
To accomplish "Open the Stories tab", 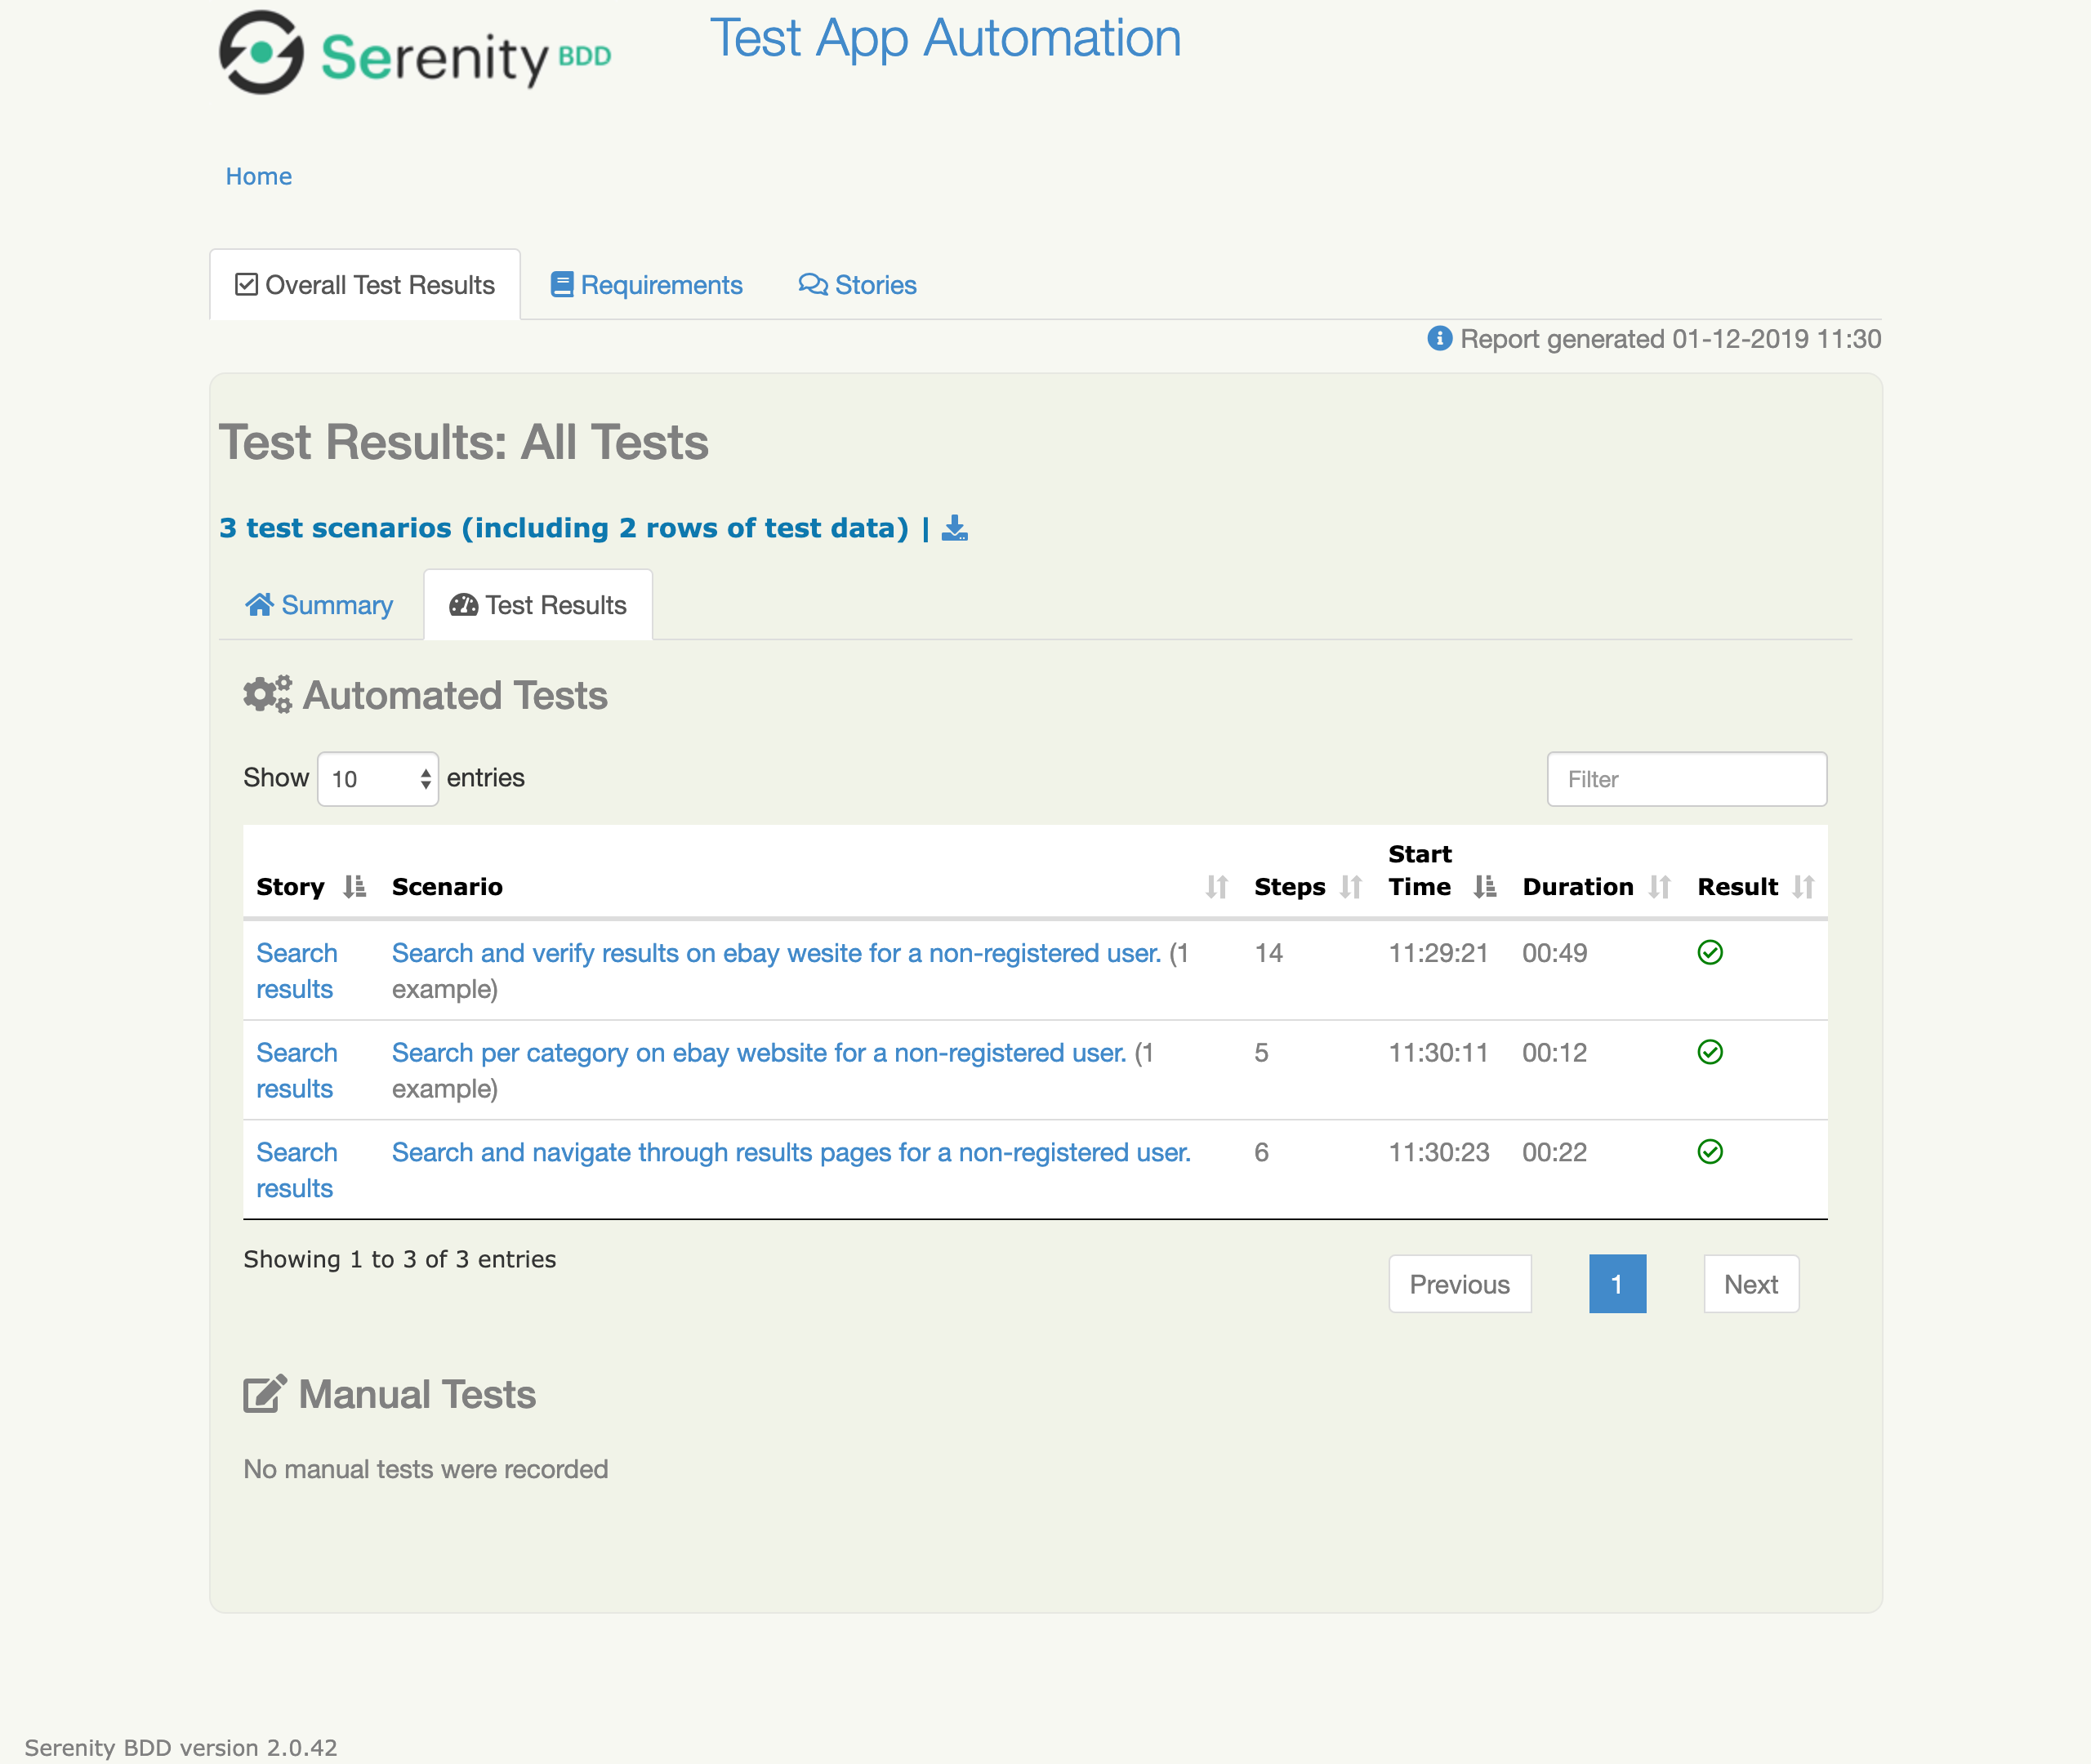I will 857,285.
